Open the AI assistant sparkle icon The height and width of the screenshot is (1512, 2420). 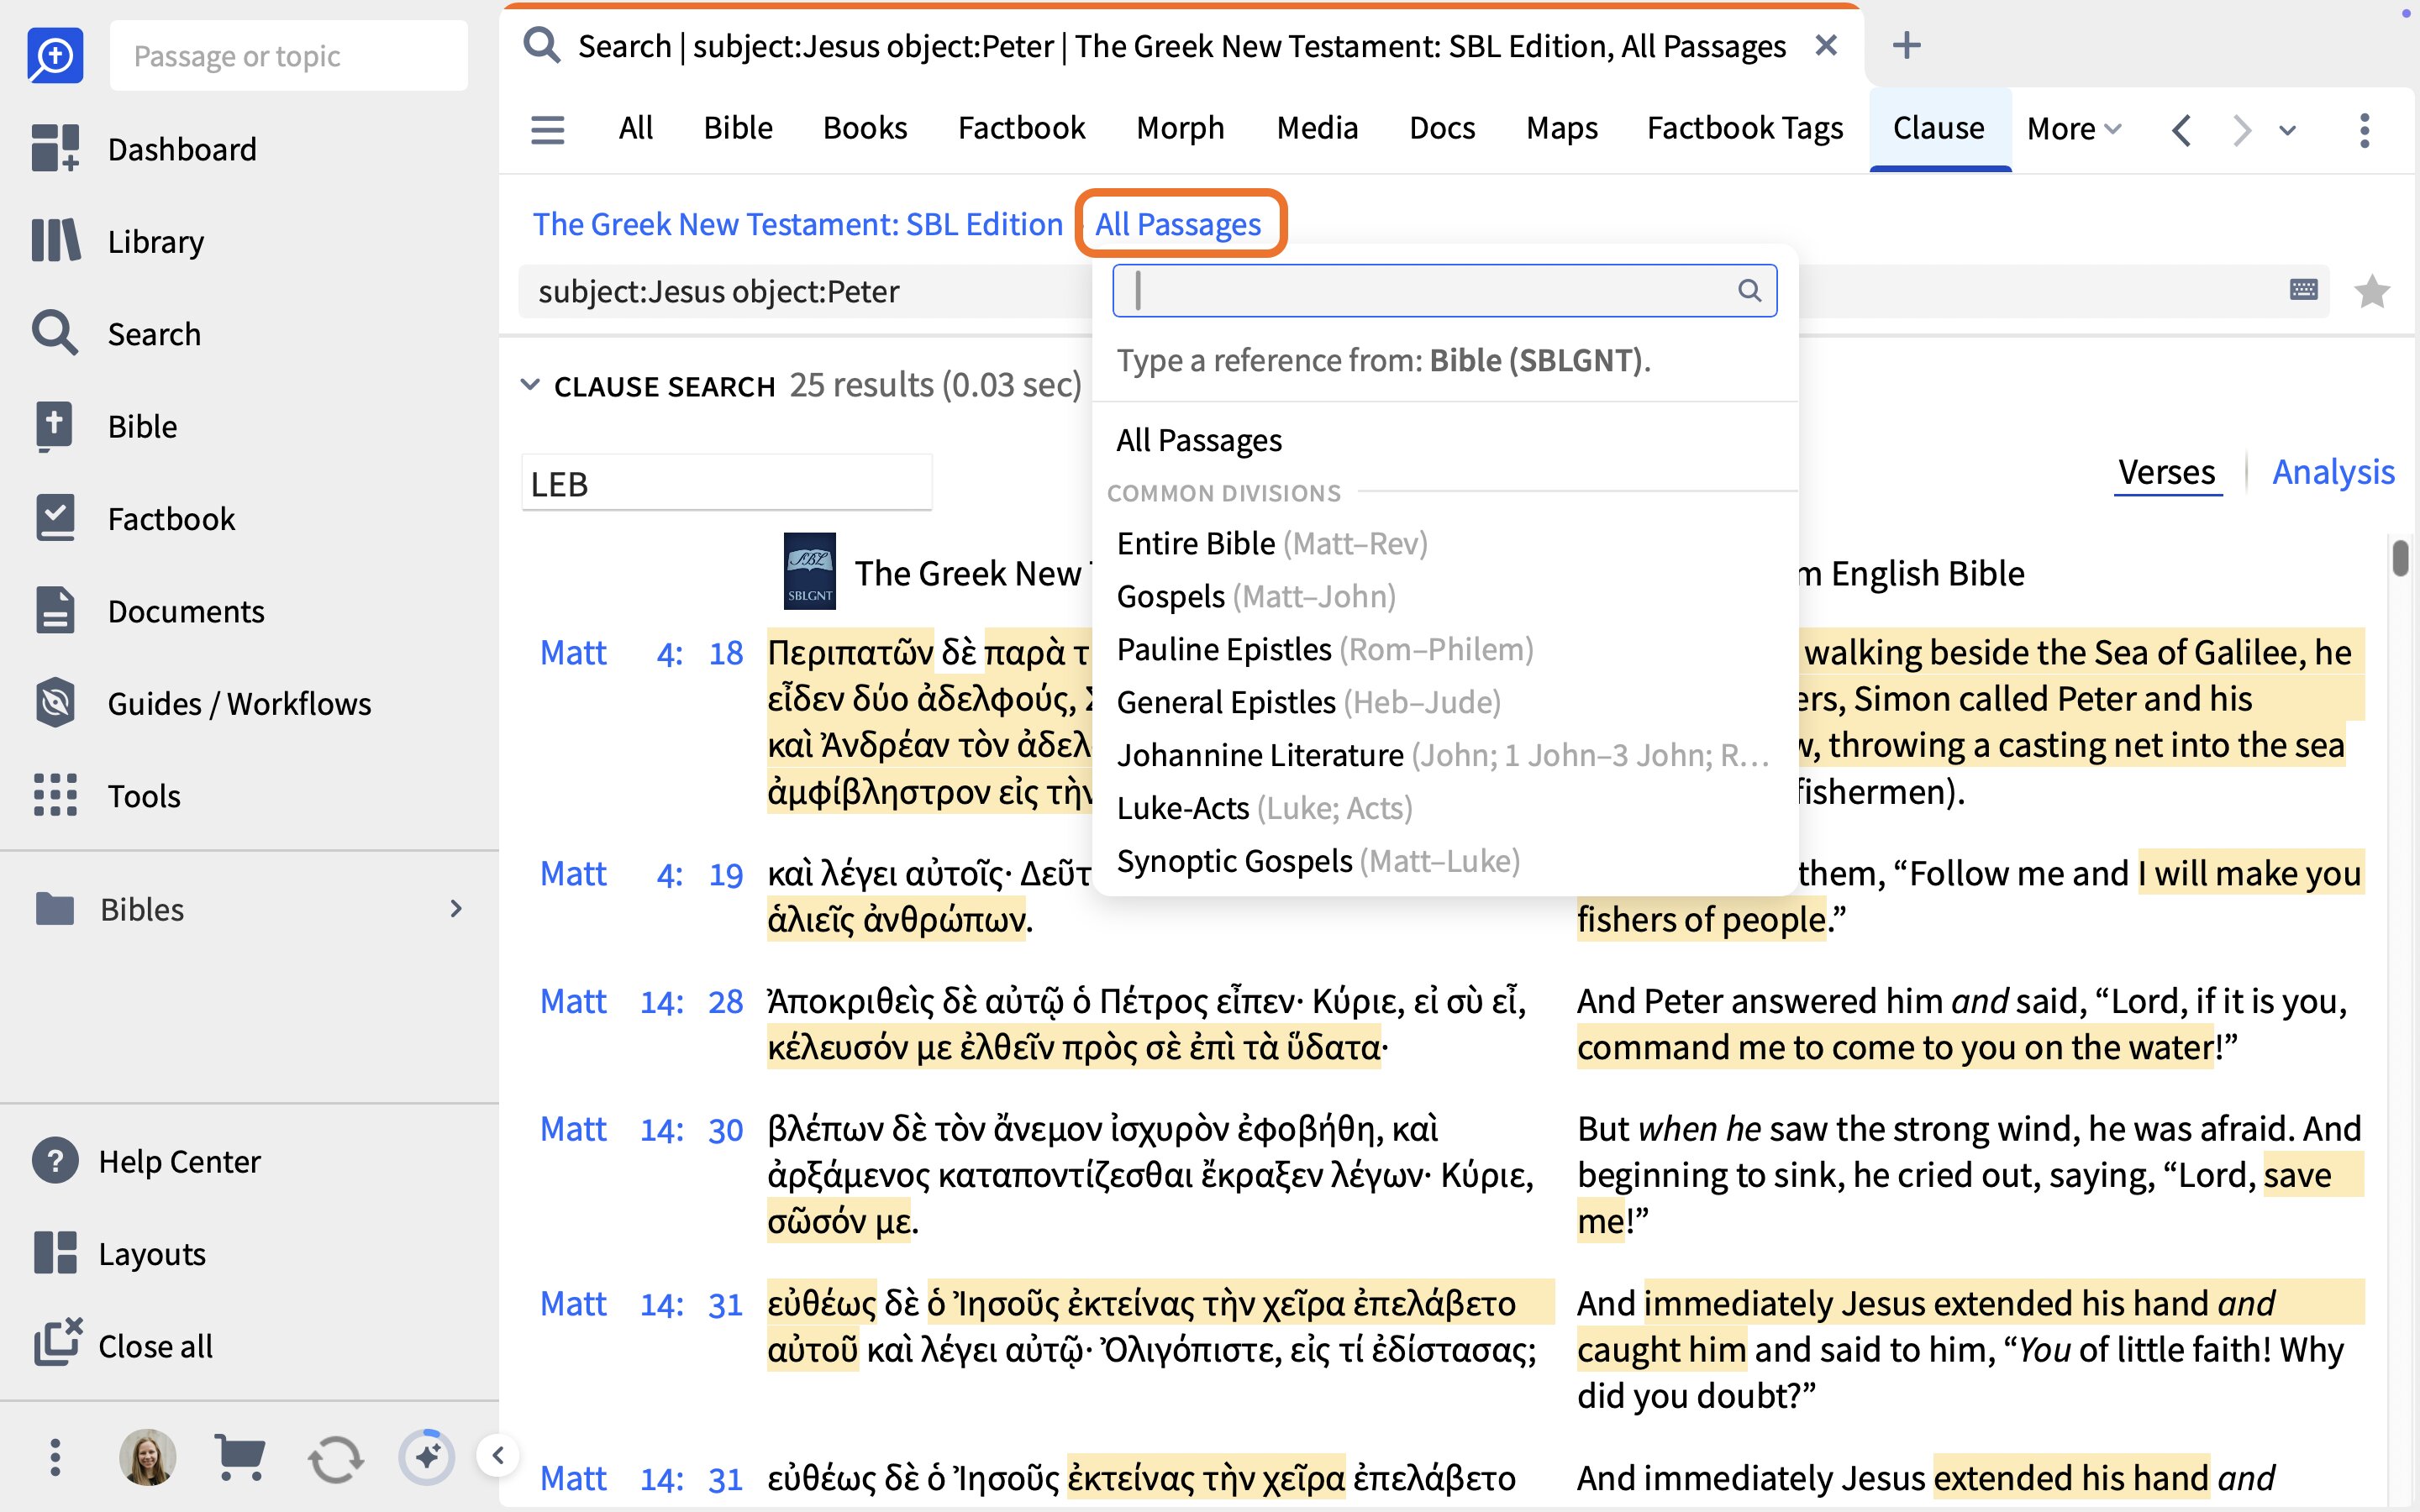(x=427, y=1457)
